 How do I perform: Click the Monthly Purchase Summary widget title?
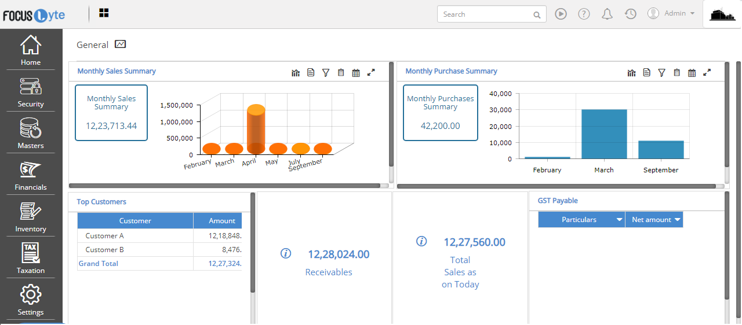pos(451,71)
